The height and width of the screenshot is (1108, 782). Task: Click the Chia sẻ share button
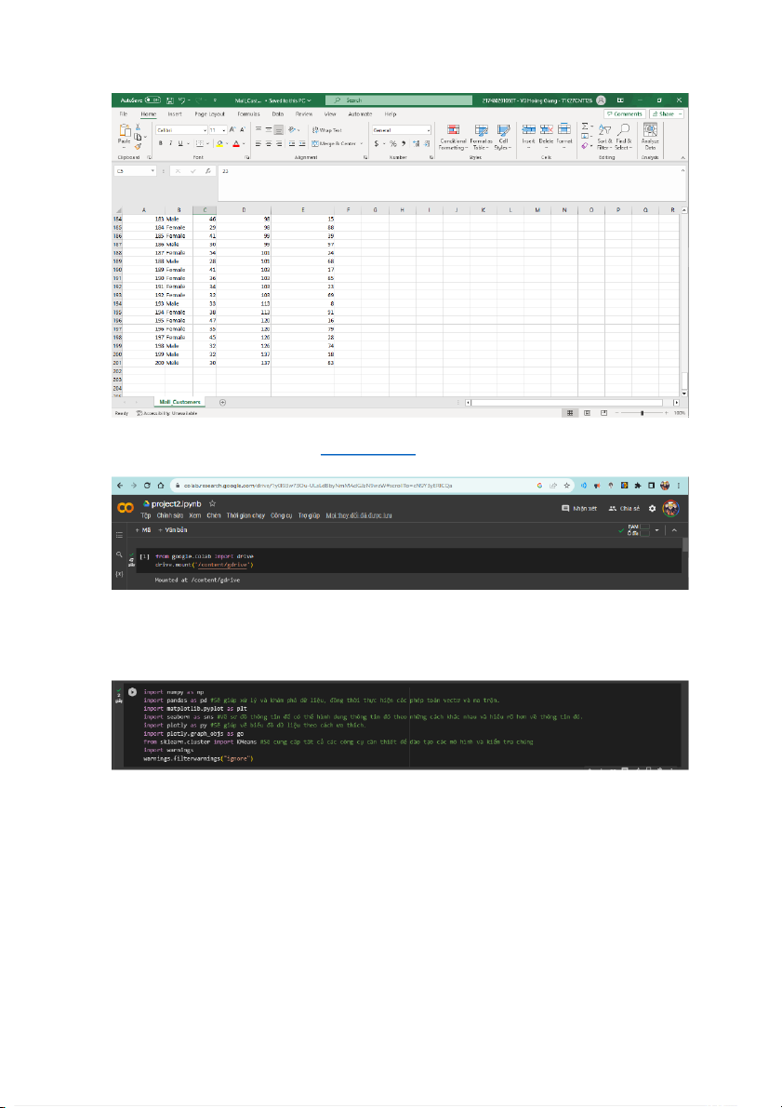tap(625, 508)
